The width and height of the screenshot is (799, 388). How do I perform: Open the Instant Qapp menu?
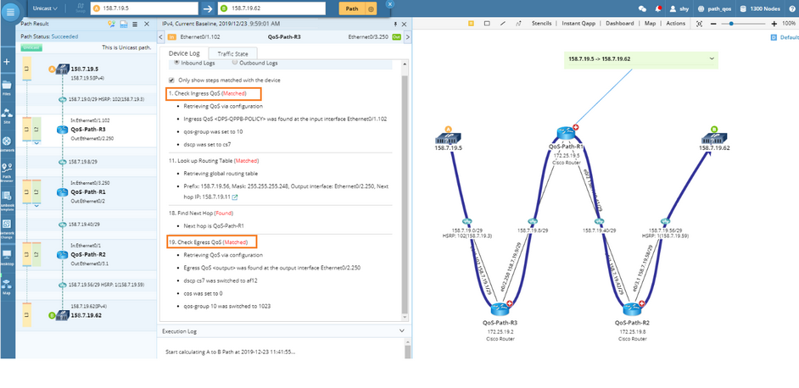(x=580, y=24)
